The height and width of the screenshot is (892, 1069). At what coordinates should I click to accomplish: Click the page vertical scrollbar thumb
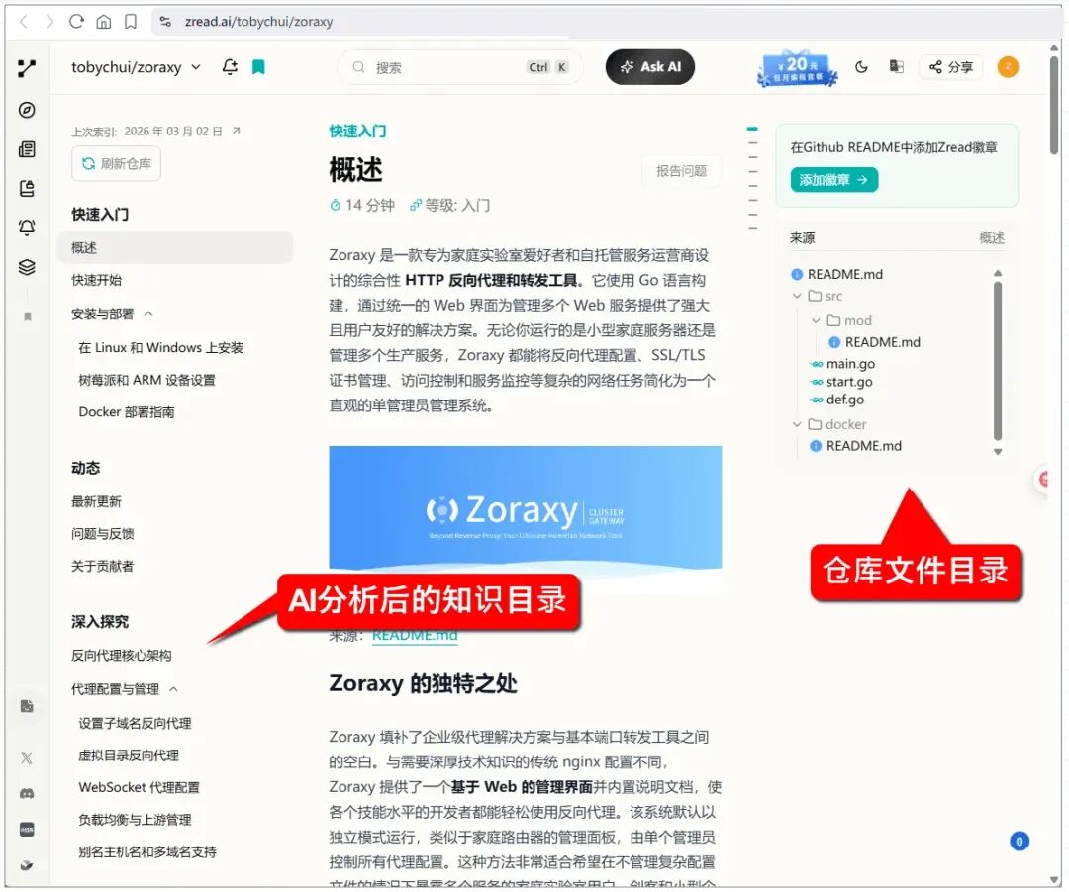tap(1054, 106)
